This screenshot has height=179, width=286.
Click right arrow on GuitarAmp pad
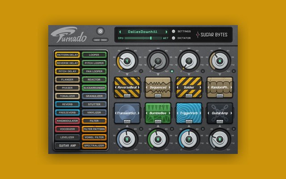[231, 113]
